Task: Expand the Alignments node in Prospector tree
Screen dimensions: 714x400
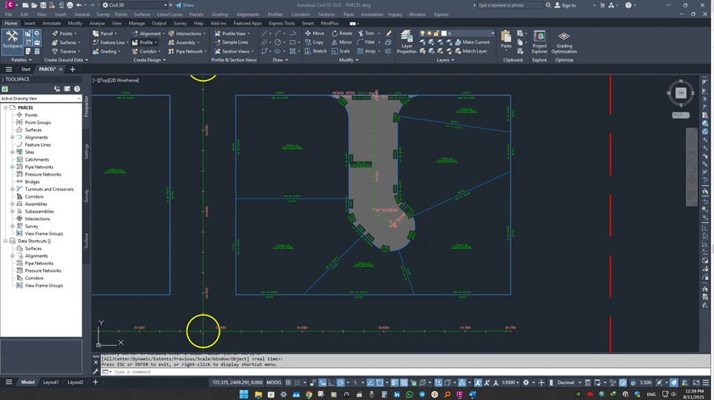Action: click(13, 137)
